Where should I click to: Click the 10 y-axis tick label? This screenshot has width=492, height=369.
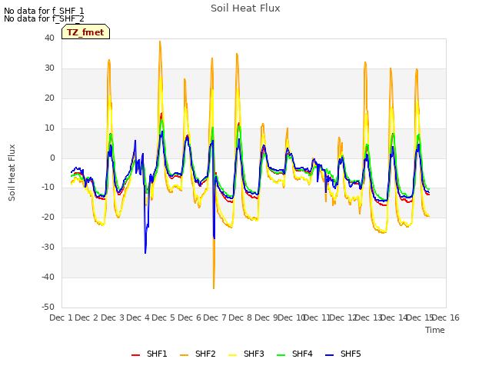(49, 128)
